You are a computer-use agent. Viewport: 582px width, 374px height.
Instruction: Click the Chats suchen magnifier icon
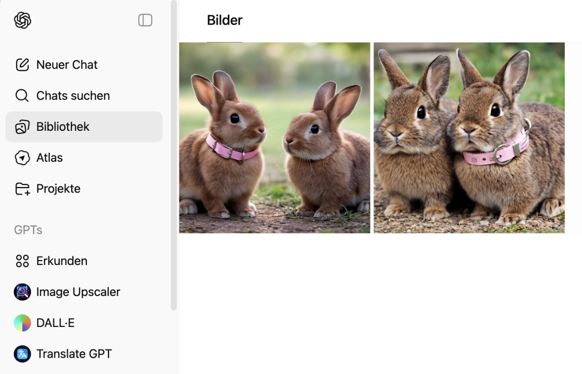coord(22,96)
